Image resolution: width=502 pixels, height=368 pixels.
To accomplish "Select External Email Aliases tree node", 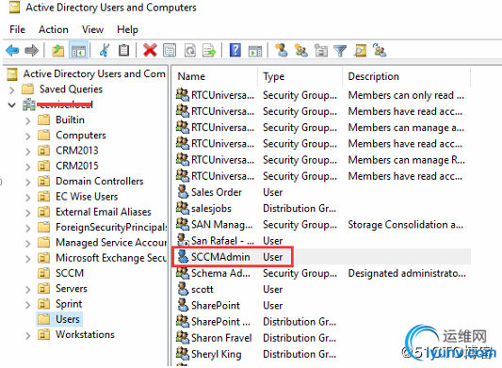I will [x=103, y=212].
